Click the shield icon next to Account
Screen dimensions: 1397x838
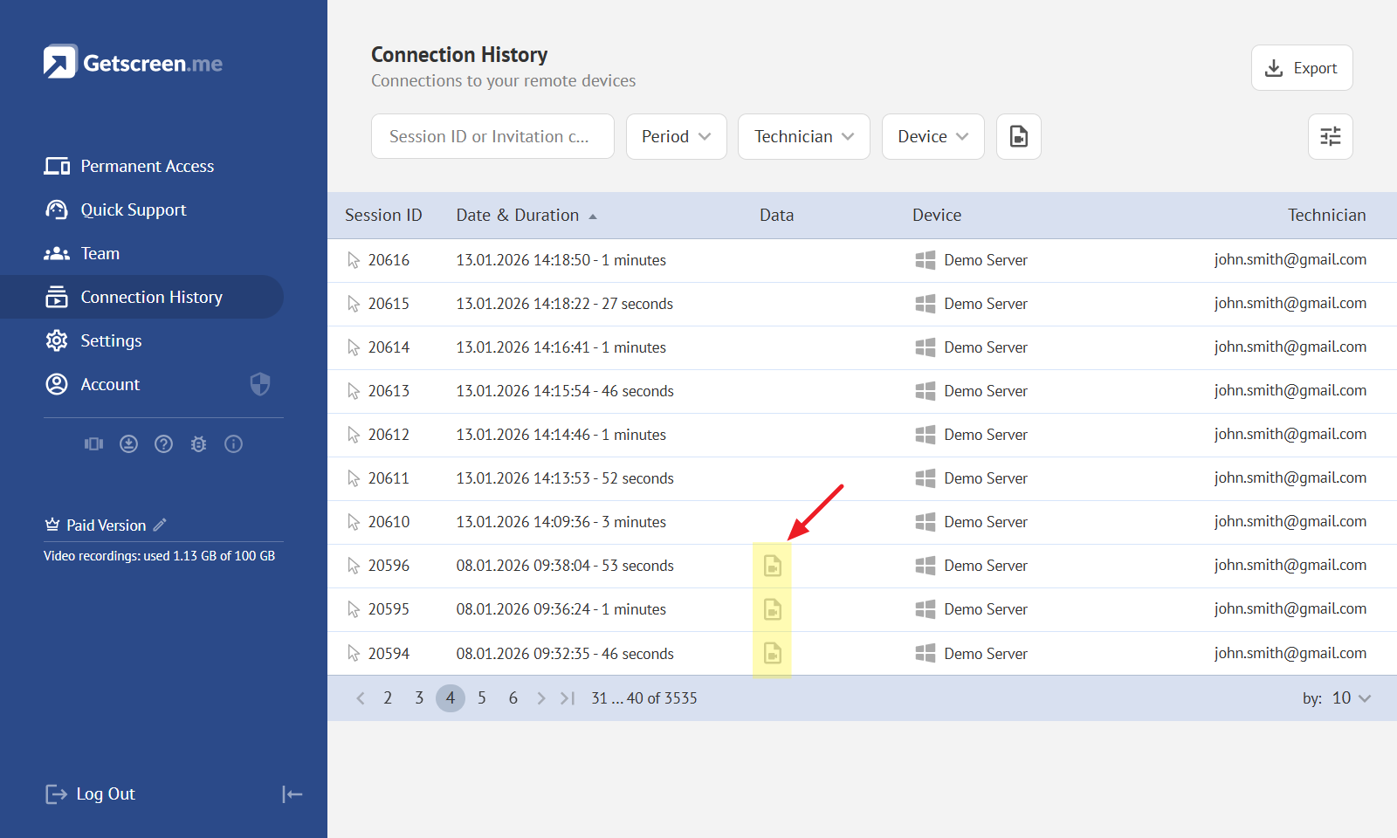pos(260,384)
